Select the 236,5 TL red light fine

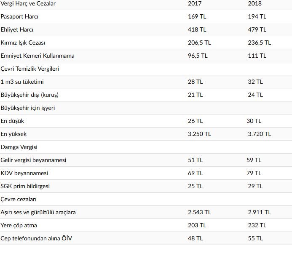coord(260,43)
